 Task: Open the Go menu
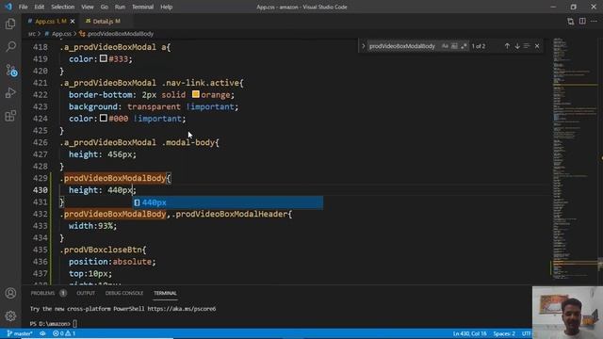105,7
